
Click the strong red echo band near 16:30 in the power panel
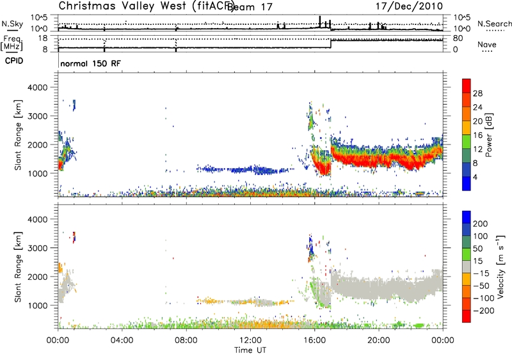pos(324,169)
